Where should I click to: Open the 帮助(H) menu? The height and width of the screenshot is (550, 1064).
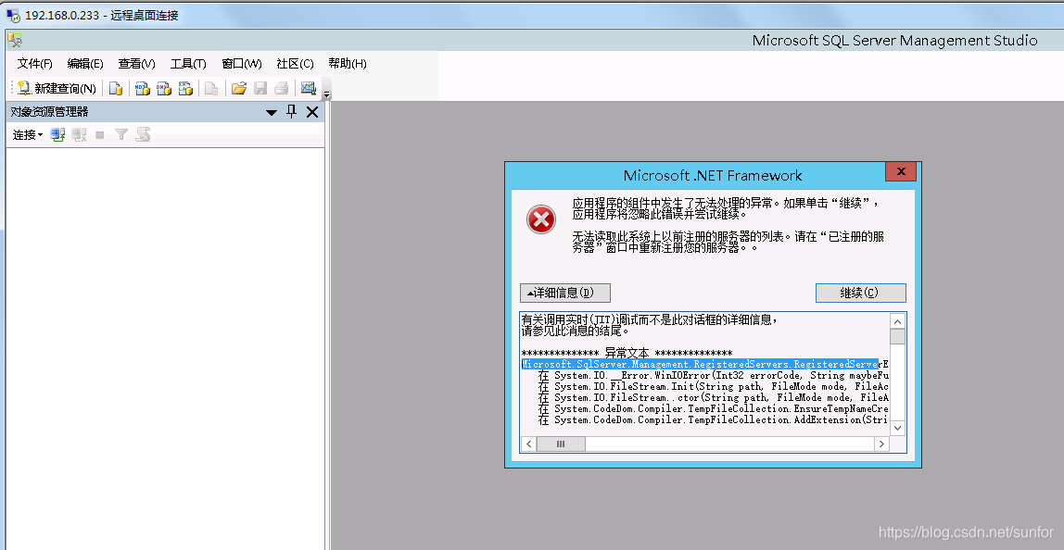(x=347, y=64)
